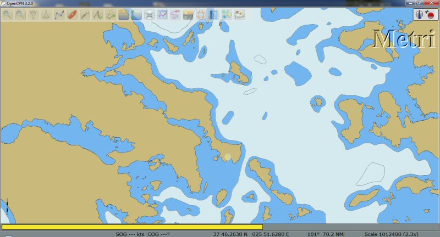
Task: Click the yellow chart bar at bottom
Action: click(132, 227)
